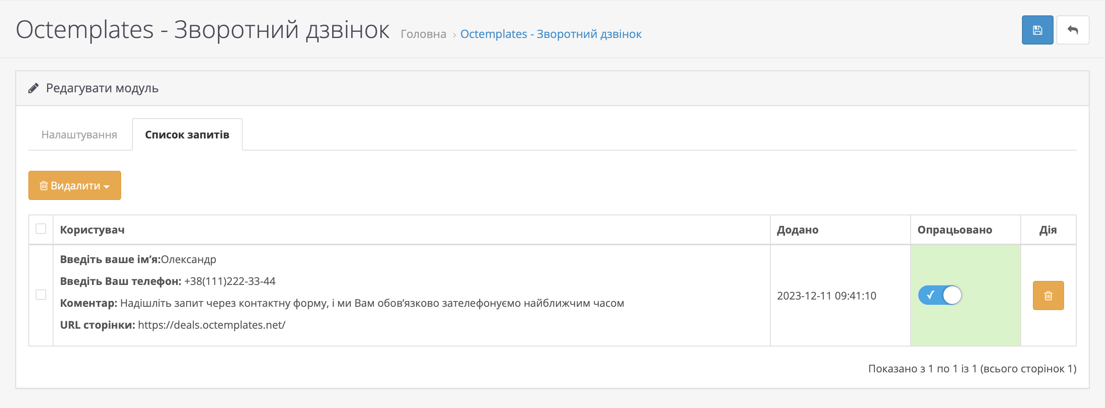1105x408 pixels.
Task: Expand the Видалити dropdown caret
Action: coord(107,187)
